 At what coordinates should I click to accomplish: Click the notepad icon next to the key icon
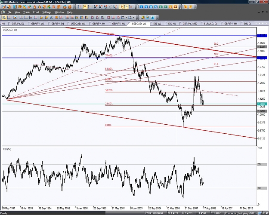click(x=148, y=18)
